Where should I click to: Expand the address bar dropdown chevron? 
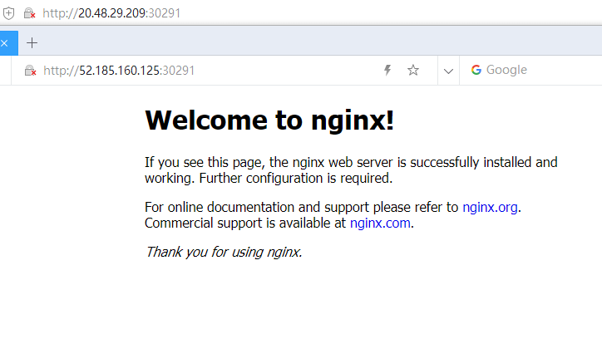coord(448,71)
